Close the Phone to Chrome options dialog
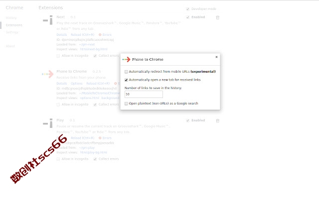The height and width of the screenshot is (199, 319). click(216, 57)
